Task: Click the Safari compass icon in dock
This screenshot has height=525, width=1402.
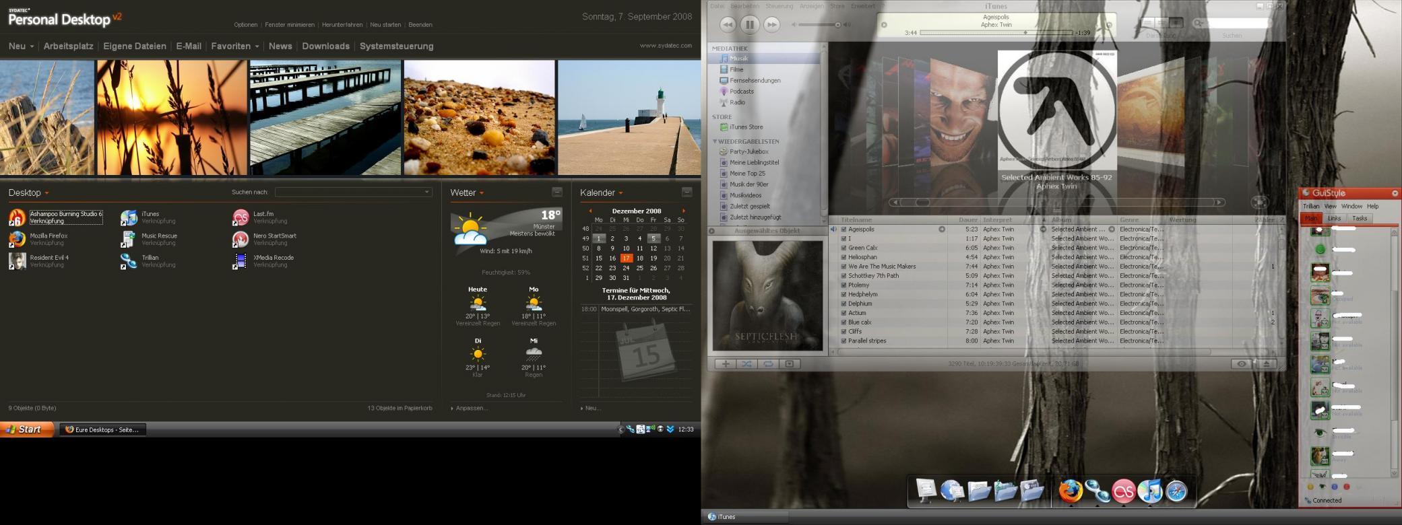Action: (x=1176, y=491)
